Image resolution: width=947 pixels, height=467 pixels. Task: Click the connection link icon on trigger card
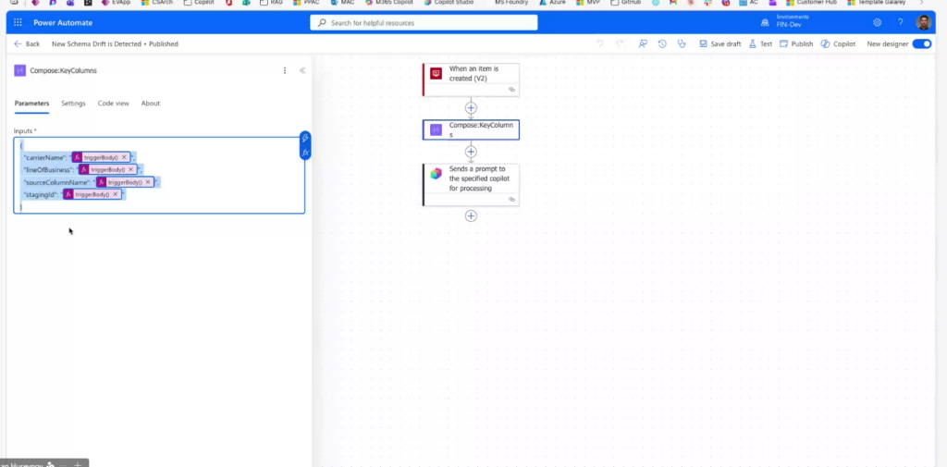(x=512, y=90)
